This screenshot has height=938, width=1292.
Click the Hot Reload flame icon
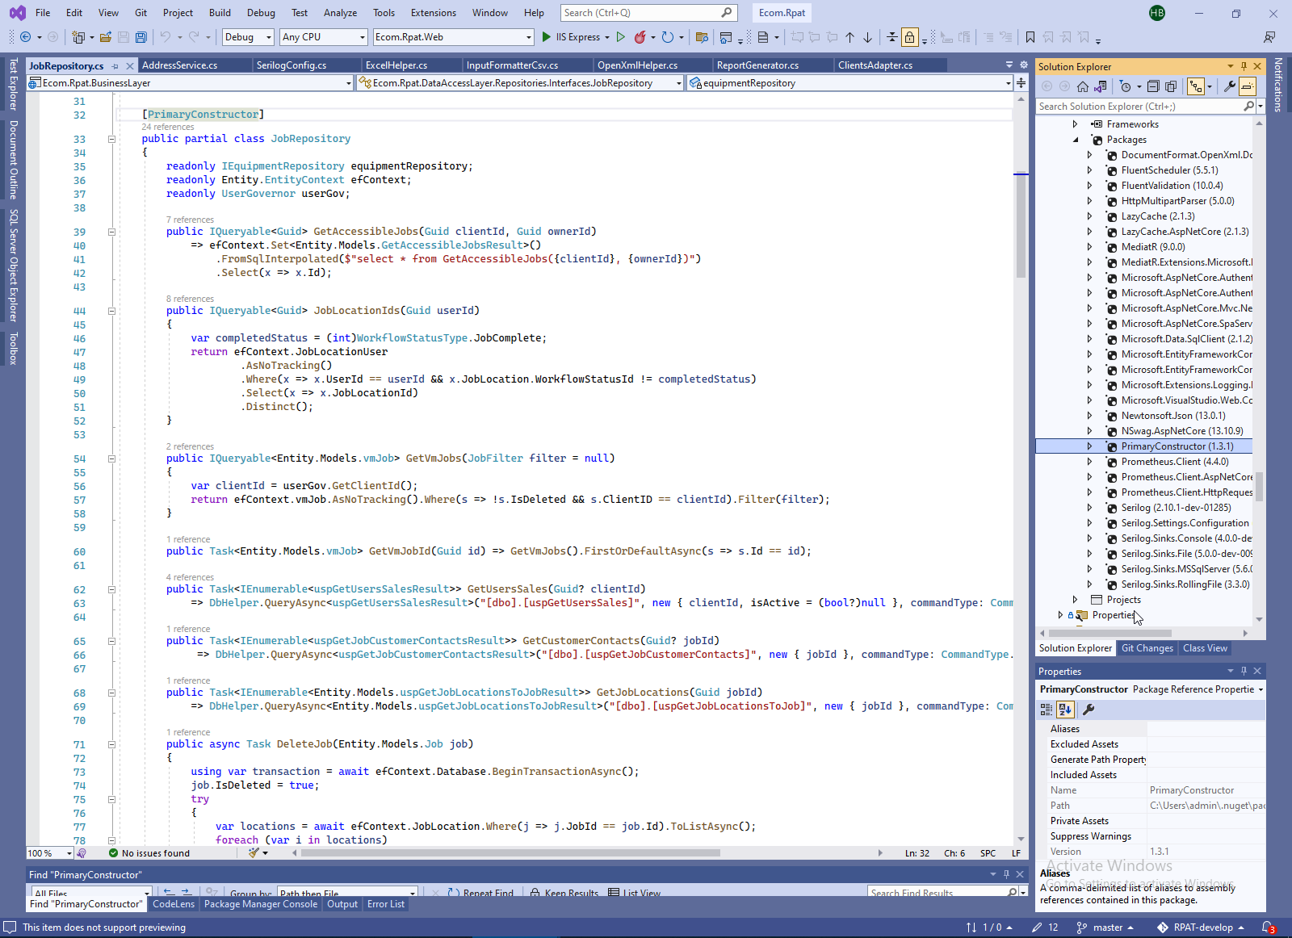pyautogui.click(x=640, y=37)
